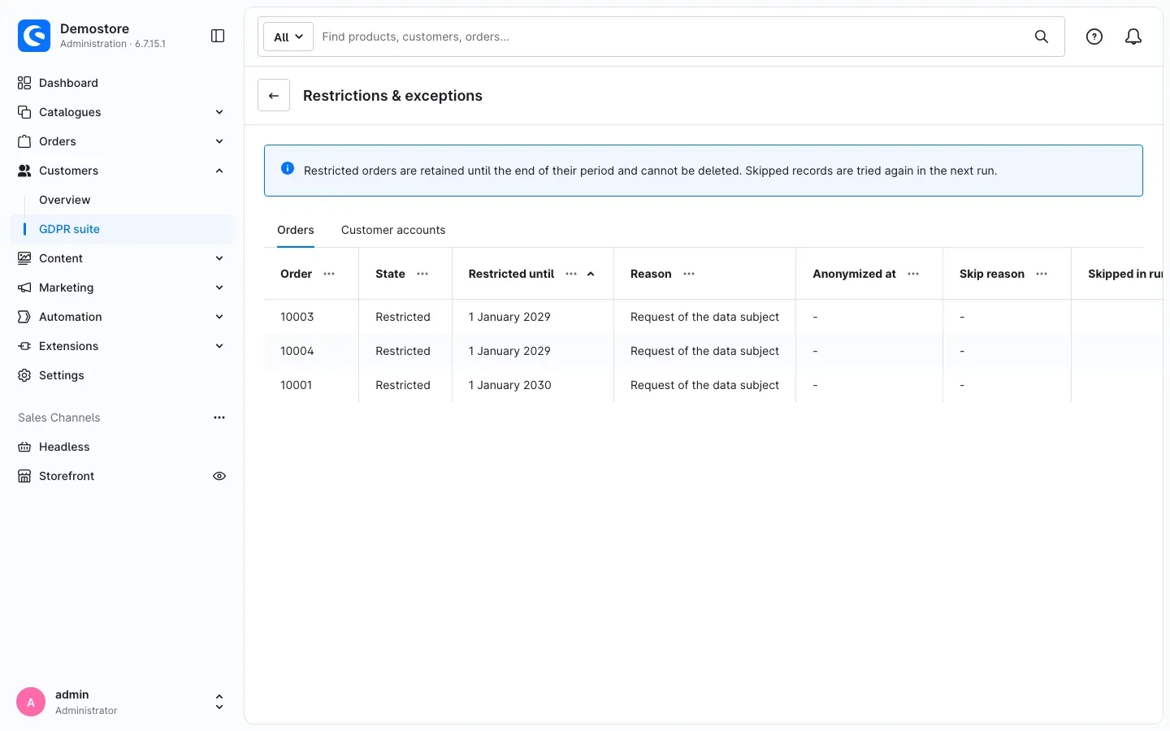Select the Orders tab
The height and width of the screenshot is (731, 1170).
[x=296, y=230]
